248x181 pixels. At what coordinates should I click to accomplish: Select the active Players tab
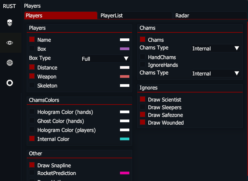pos(60,15)
